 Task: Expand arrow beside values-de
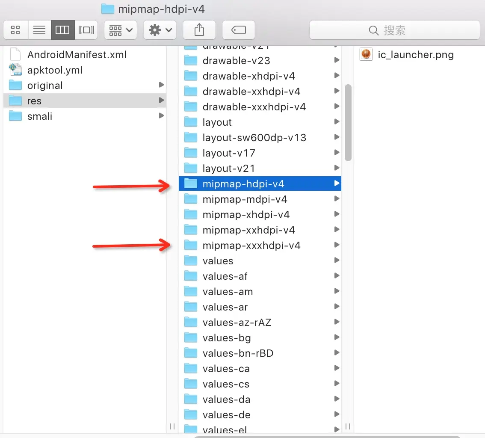[x=337, y=414]
